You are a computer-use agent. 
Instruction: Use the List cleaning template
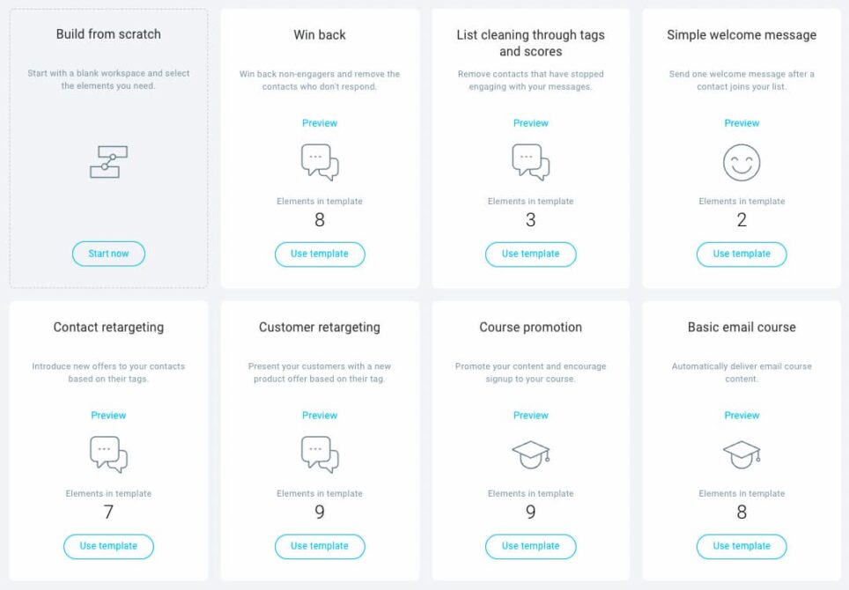pyautogui.click(x=530, y=254)
